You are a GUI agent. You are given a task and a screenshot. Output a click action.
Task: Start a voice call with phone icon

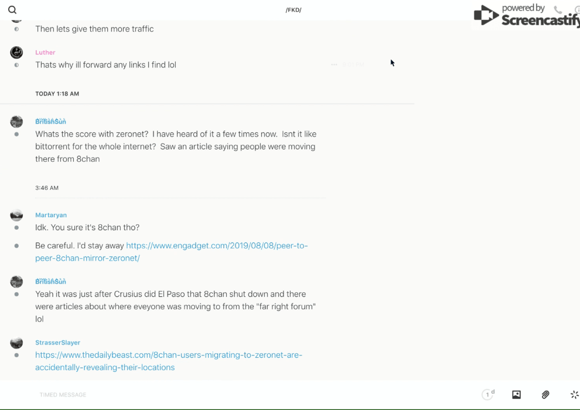[558, 10]
